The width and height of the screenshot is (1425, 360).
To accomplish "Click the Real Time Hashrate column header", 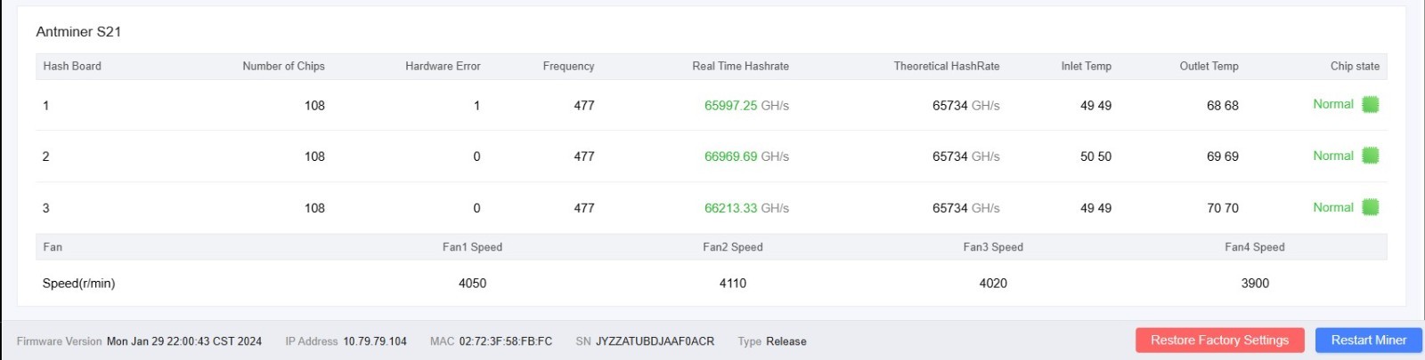I will (740, 67).
